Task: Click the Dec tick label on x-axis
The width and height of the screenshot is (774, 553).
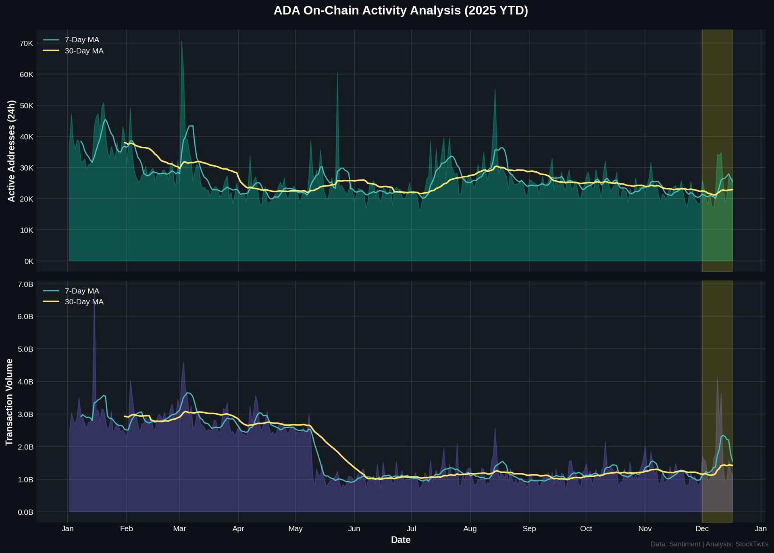Action: tap(702, 529)
